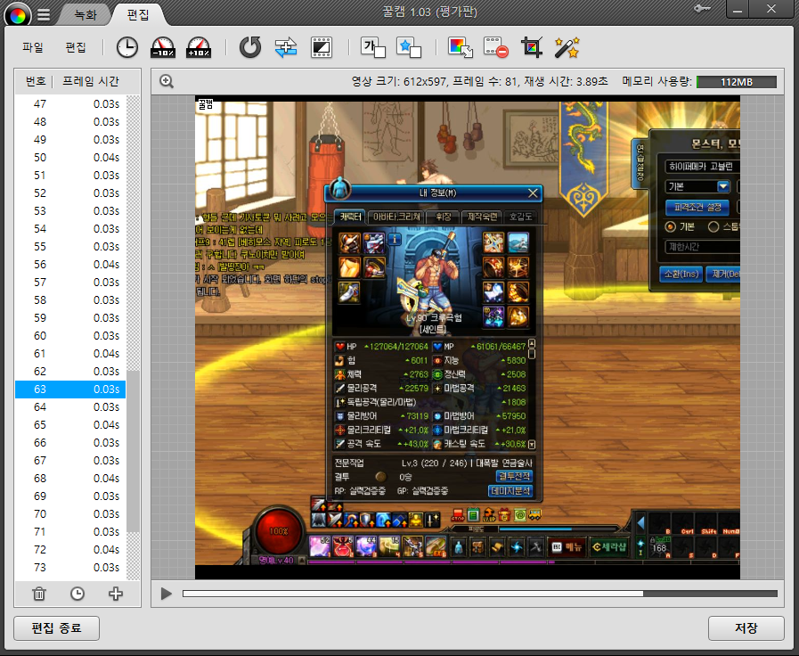Open the 파일 menu
799x656 pixels.
click(33, 47)
